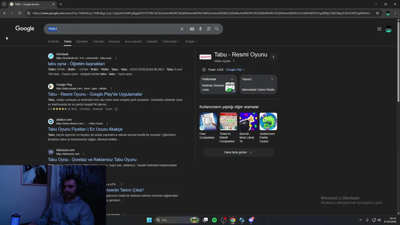Close the TABU - Google'da Ara tab

tap(53, 4)
